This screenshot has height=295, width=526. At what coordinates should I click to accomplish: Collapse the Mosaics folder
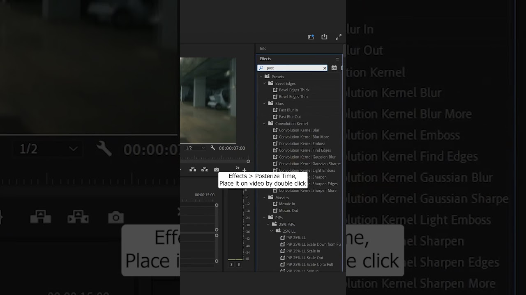click(x=264, y=197)
